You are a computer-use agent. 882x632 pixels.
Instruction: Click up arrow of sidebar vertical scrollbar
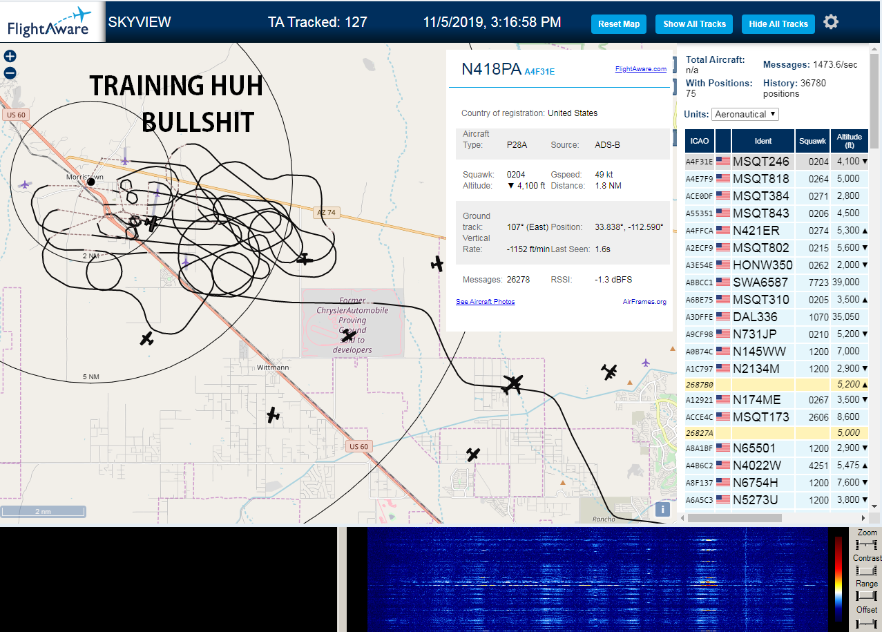coord(875,48)
